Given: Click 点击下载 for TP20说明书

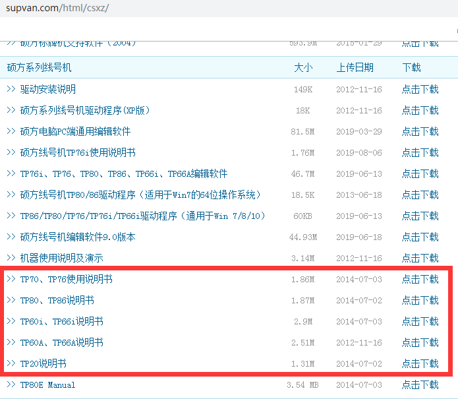Looking at the screenshot, I should click(420, 364).
